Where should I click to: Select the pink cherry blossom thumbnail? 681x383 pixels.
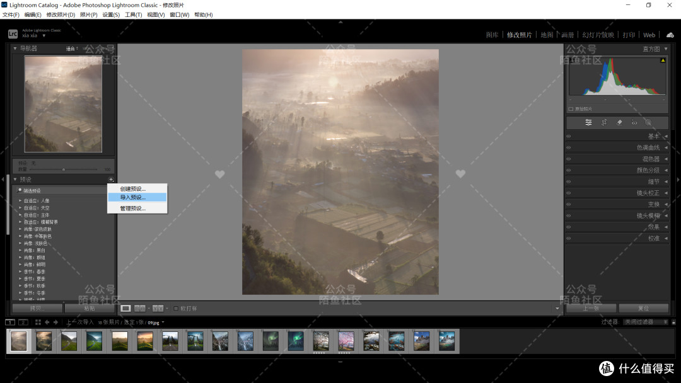pos(346,341)
